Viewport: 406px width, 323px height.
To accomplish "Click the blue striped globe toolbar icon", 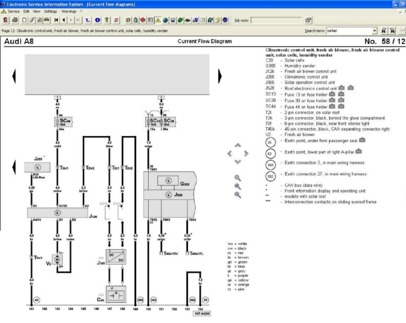I will coord(225,20).
